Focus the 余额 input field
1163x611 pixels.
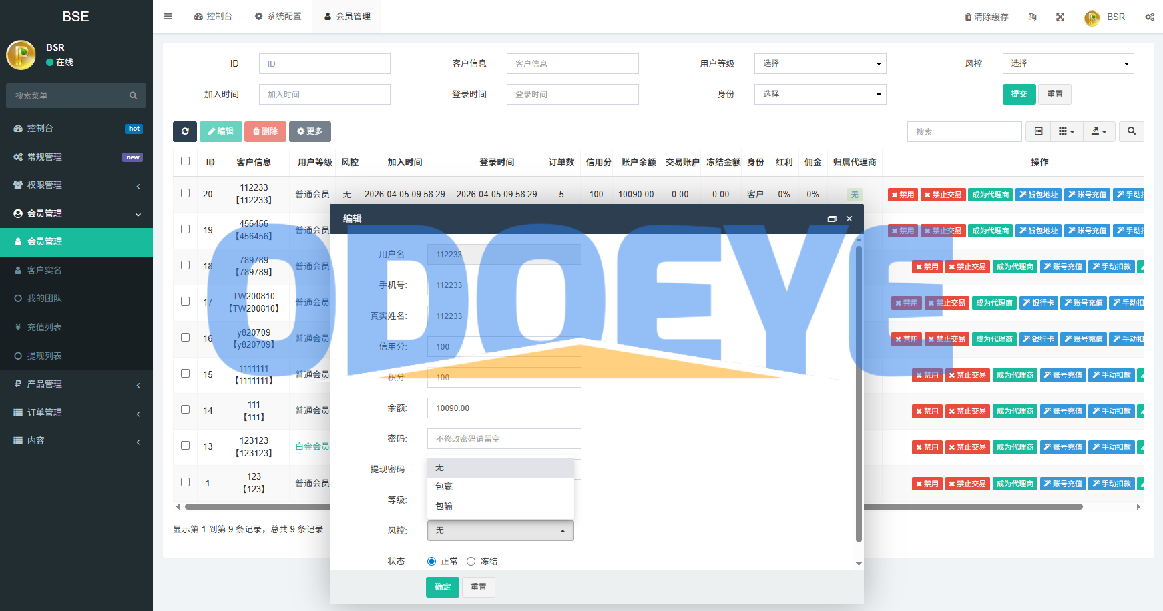(504, 408)
